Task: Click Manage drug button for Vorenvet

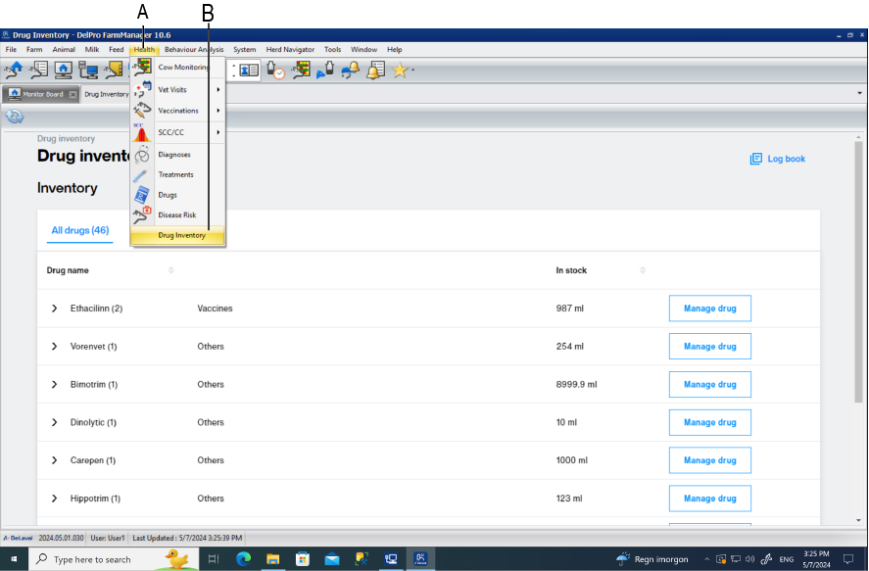Action: click(x=709, y=347)
